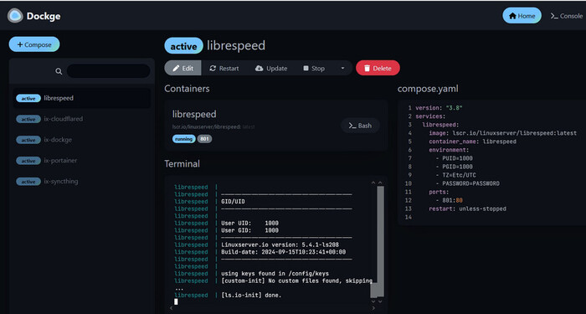Select the ix-cloudflared stack

[82, 119]
